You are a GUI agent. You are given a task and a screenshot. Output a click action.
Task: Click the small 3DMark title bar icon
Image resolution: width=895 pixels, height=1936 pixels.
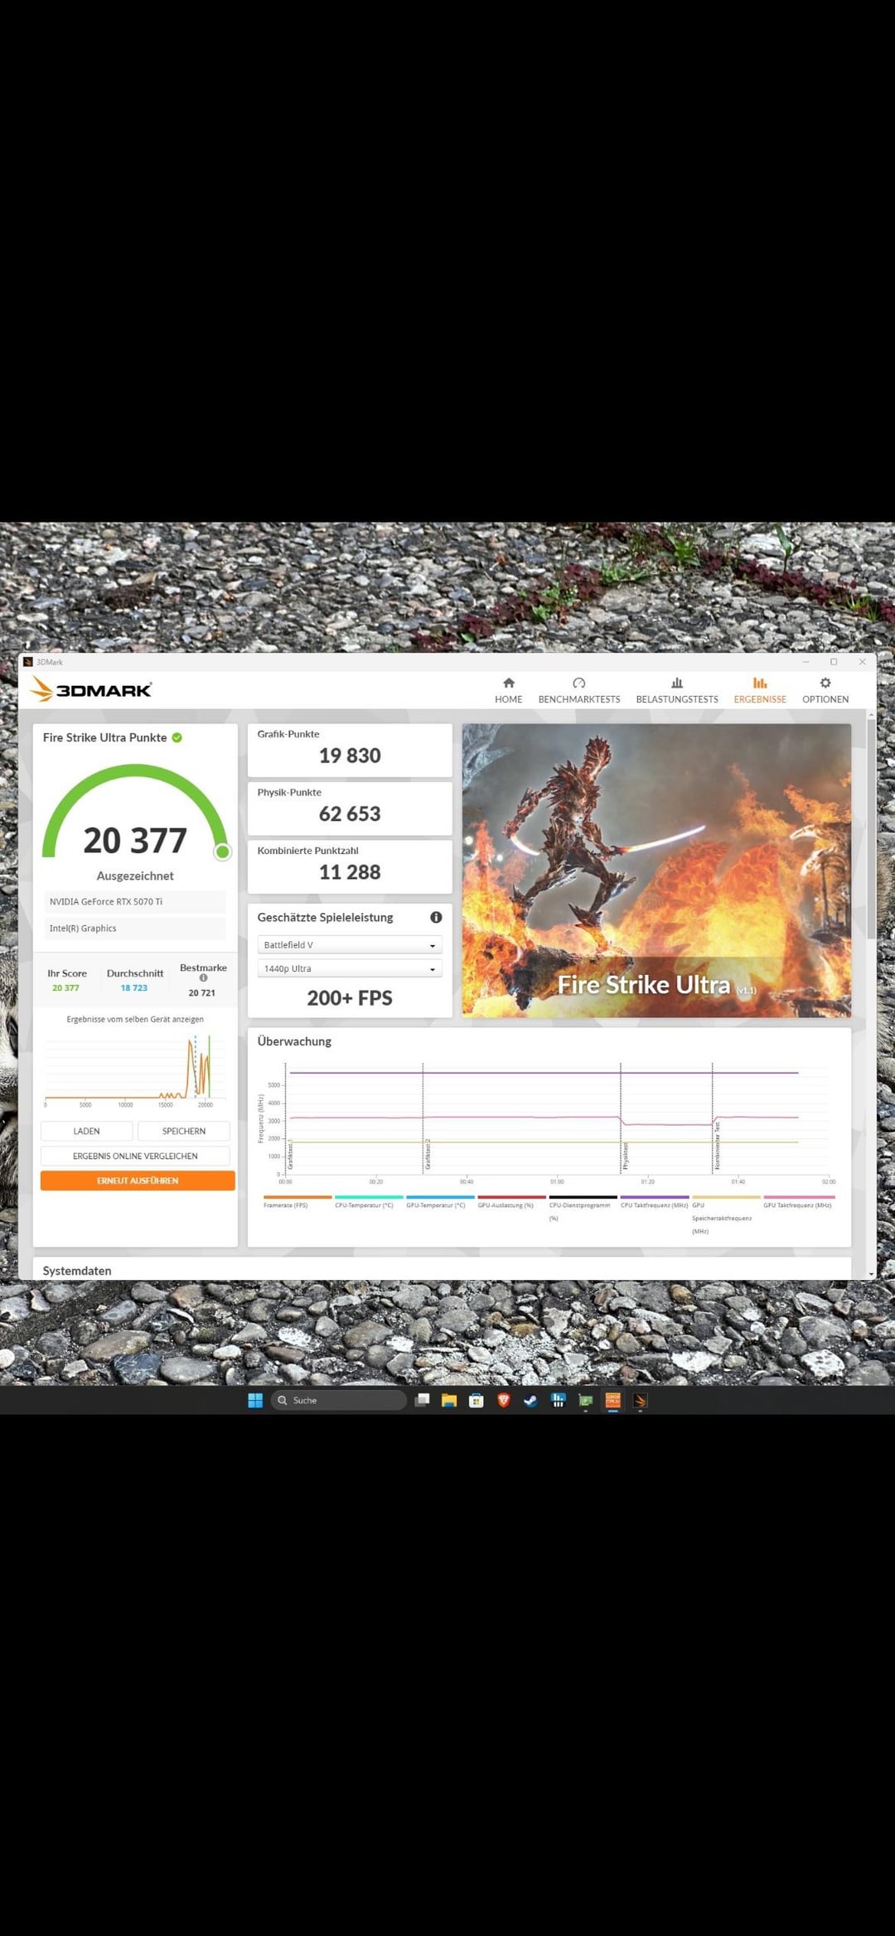[x=27, y=662]
